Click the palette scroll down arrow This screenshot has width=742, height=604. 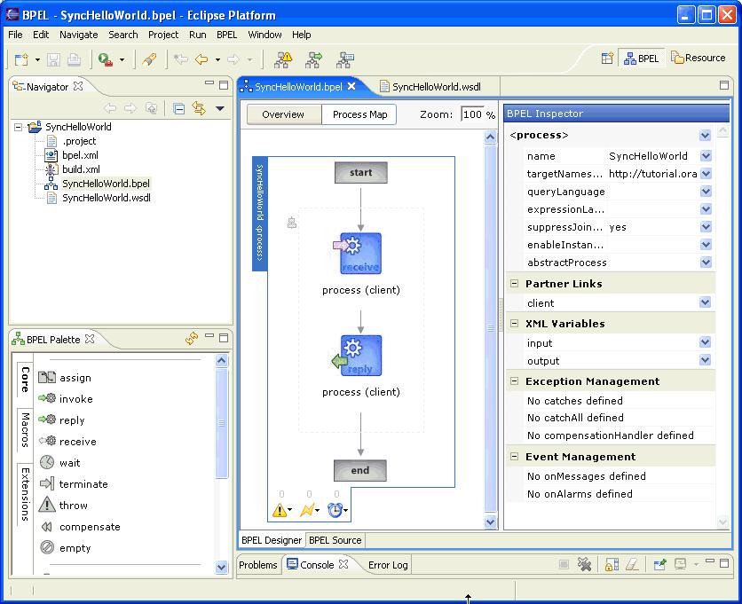pos(222,566)
